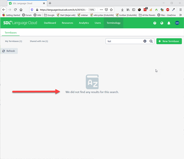Click the browser back arrow
The width and height of the screenshot is (184, 159).
(4, 10)
